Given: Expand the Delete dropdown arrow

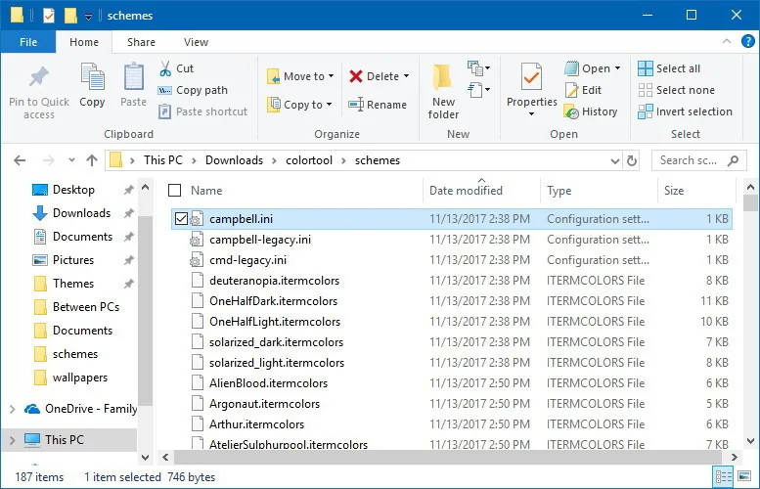Looking at the screenshot, I should click(406, 76).
